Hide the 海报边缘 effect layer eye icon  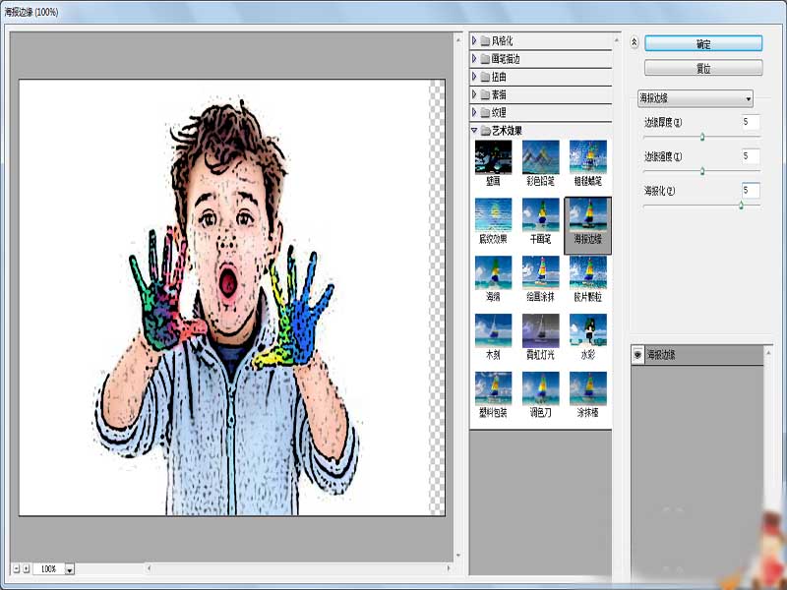pos(637,355)
